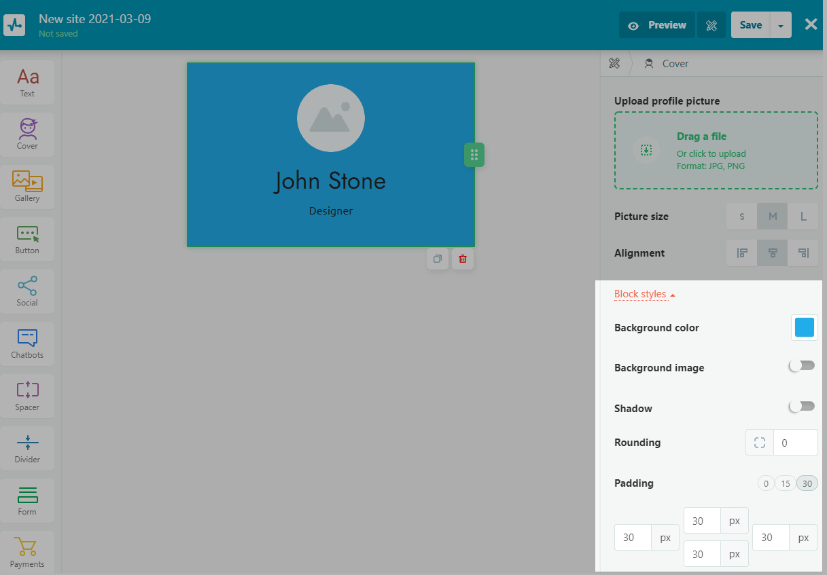Choose the Payments cart block
Viewport: 827px width, 575px height.
point(27,552)
